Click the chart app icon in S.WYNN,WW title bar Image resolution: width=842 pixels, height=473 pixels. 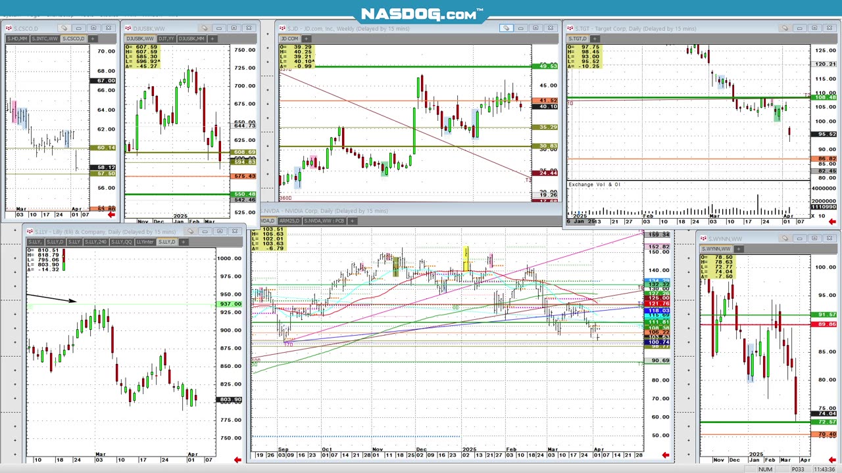pyautogui.click(x=703, y=238)
